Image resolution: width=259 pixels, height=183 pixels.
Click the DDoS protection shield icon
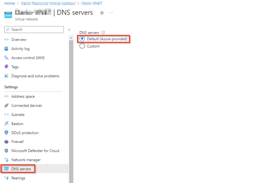[6, 132]
